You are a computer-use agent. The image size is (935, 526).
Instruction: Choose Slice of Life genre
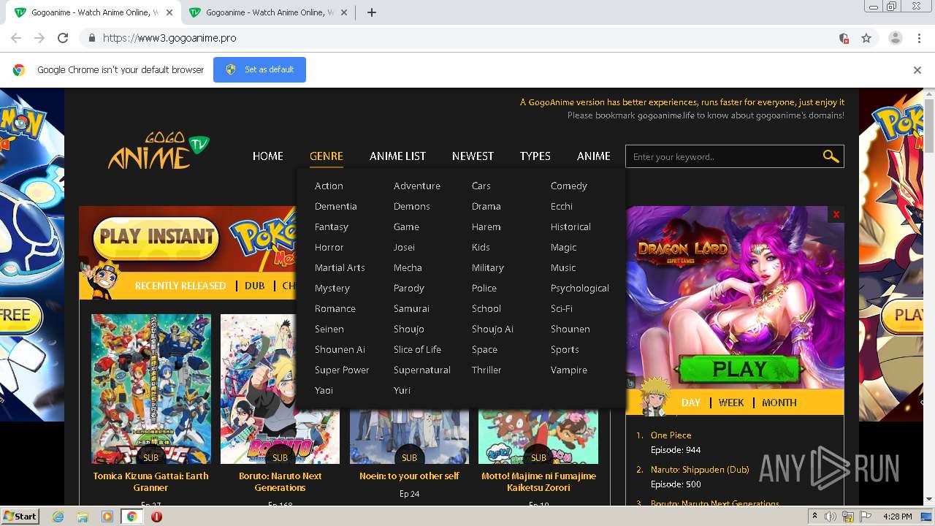pyautogui.click(x=417, y=349)
